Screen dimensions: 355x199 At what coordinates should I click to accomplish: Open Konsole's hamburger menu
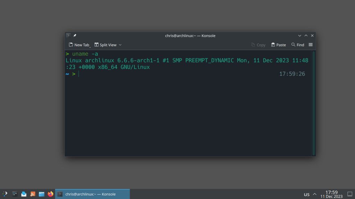[x=311, y=45]
